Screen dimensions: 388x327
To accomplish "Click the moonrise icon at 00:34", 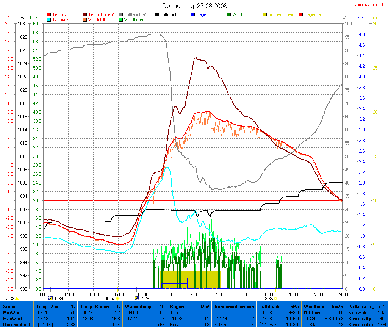I will (50, 298).
